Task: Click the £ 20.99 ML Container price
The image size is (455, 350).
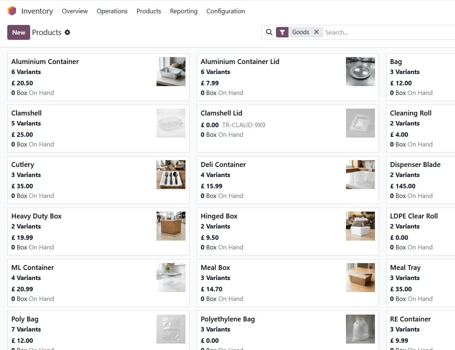Action: [x=22, y=289]
